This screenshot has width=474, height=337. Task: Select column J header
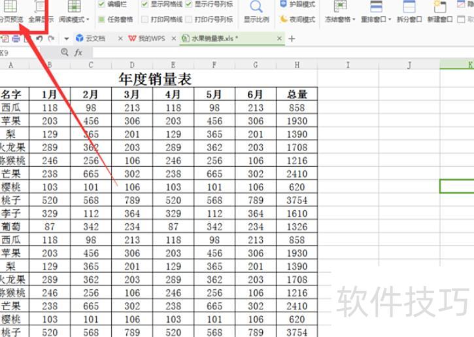409,65
